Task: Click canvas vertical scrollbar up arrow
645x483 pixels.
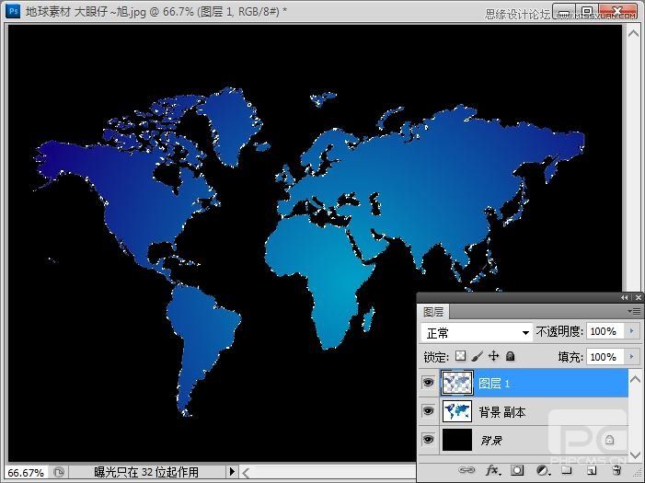Action: tap(633, 33)
